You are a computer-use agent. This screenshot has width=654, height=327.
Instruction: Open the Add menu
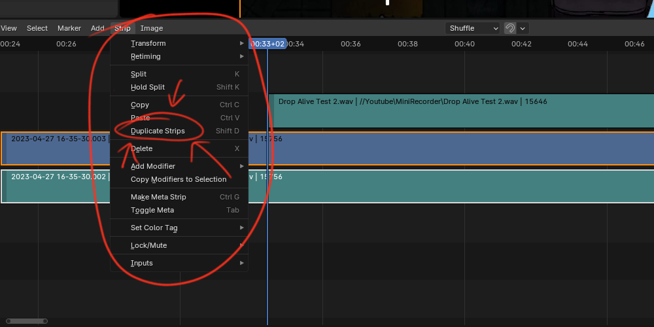97,28
